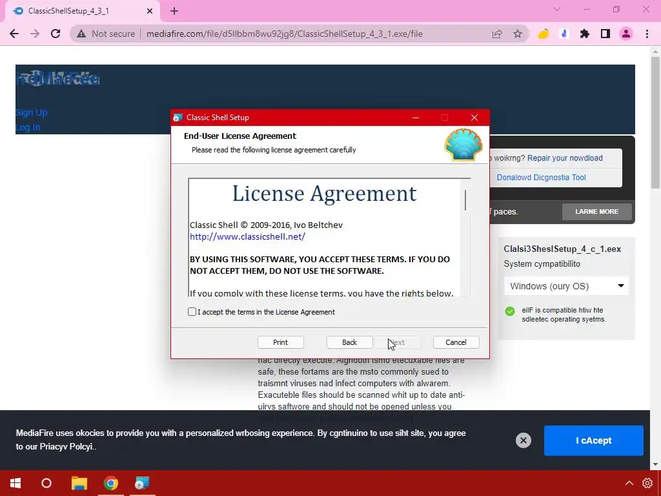Image resolution: width=661 pixels, height=496 pixels.
Task: Open the Windows Start menu
Action: [x=15, y=483]
